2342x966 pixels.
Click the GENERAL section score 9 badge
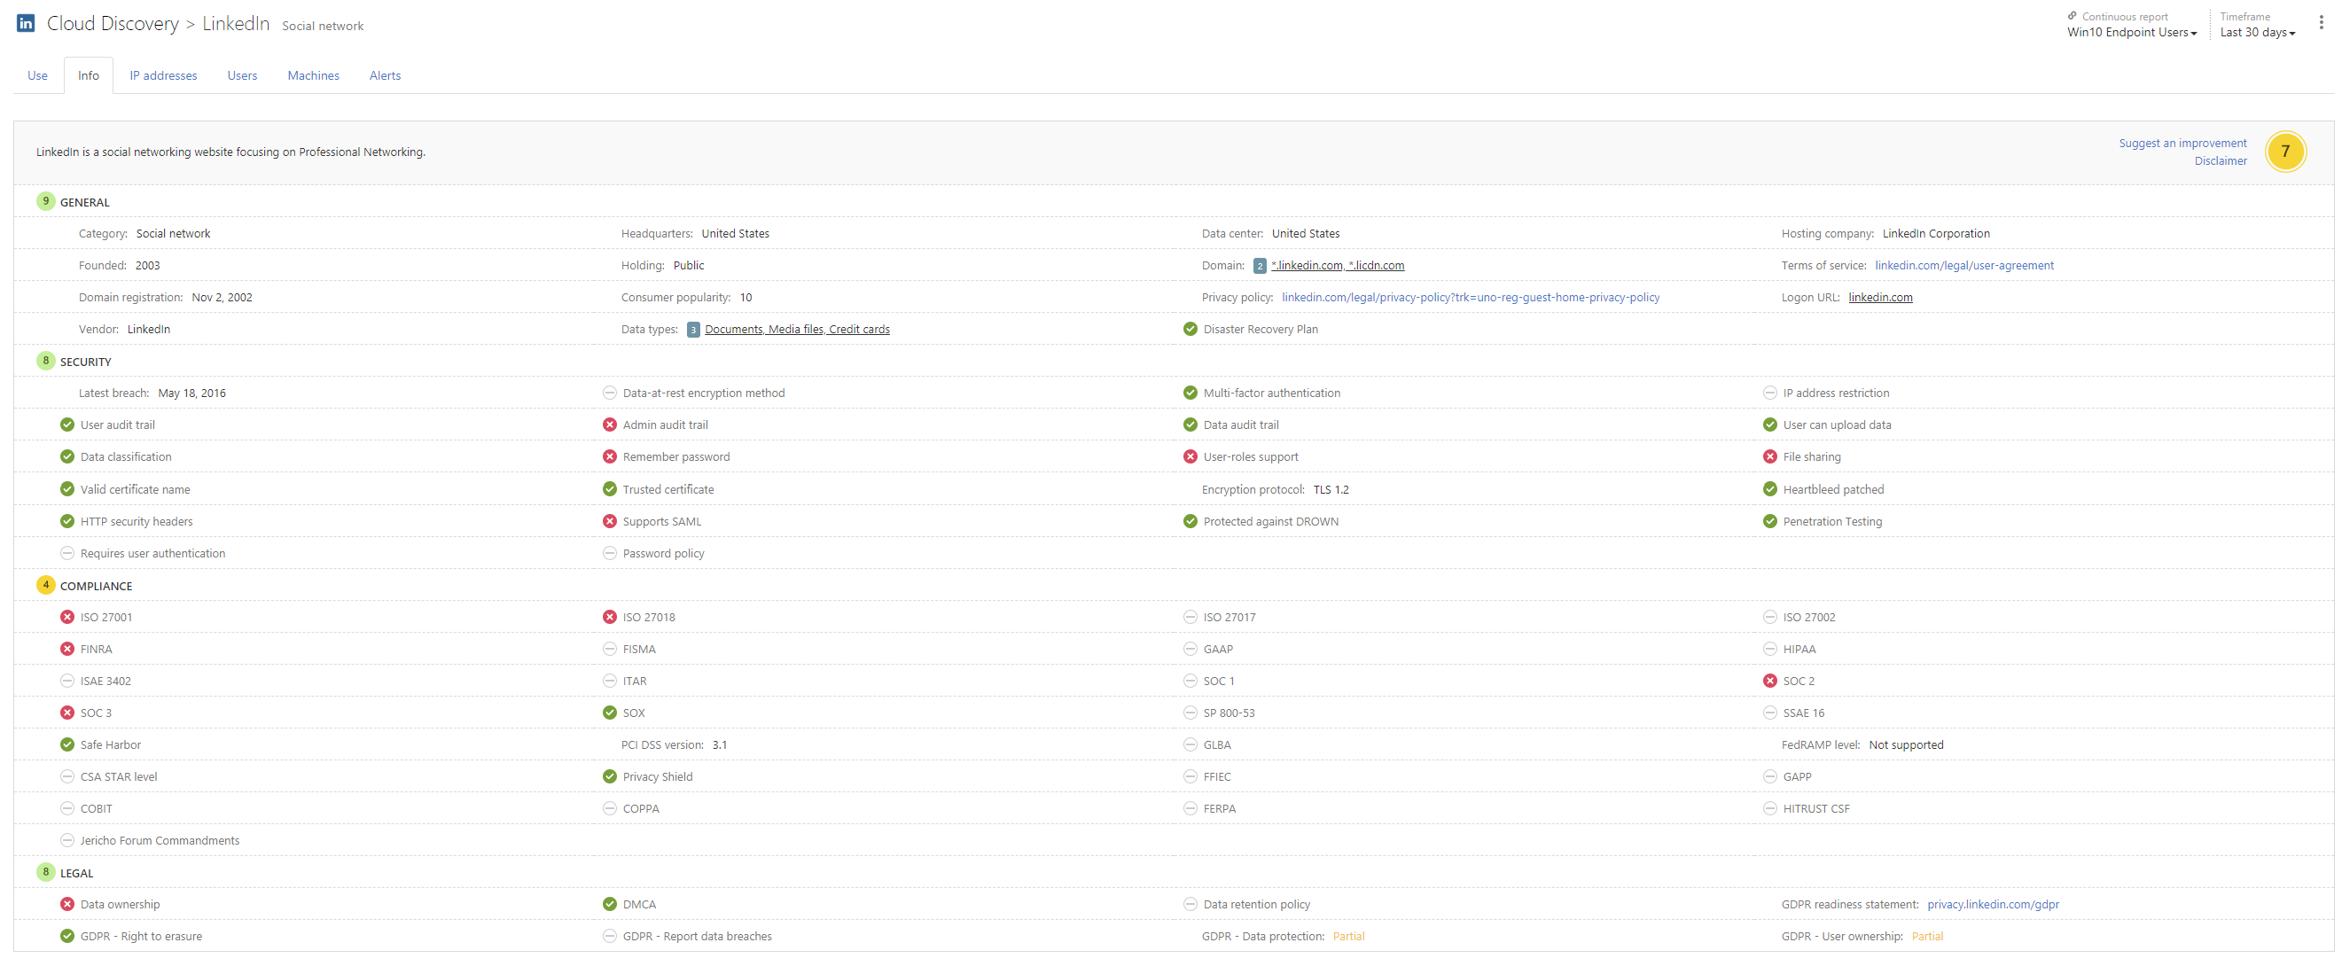45,202
